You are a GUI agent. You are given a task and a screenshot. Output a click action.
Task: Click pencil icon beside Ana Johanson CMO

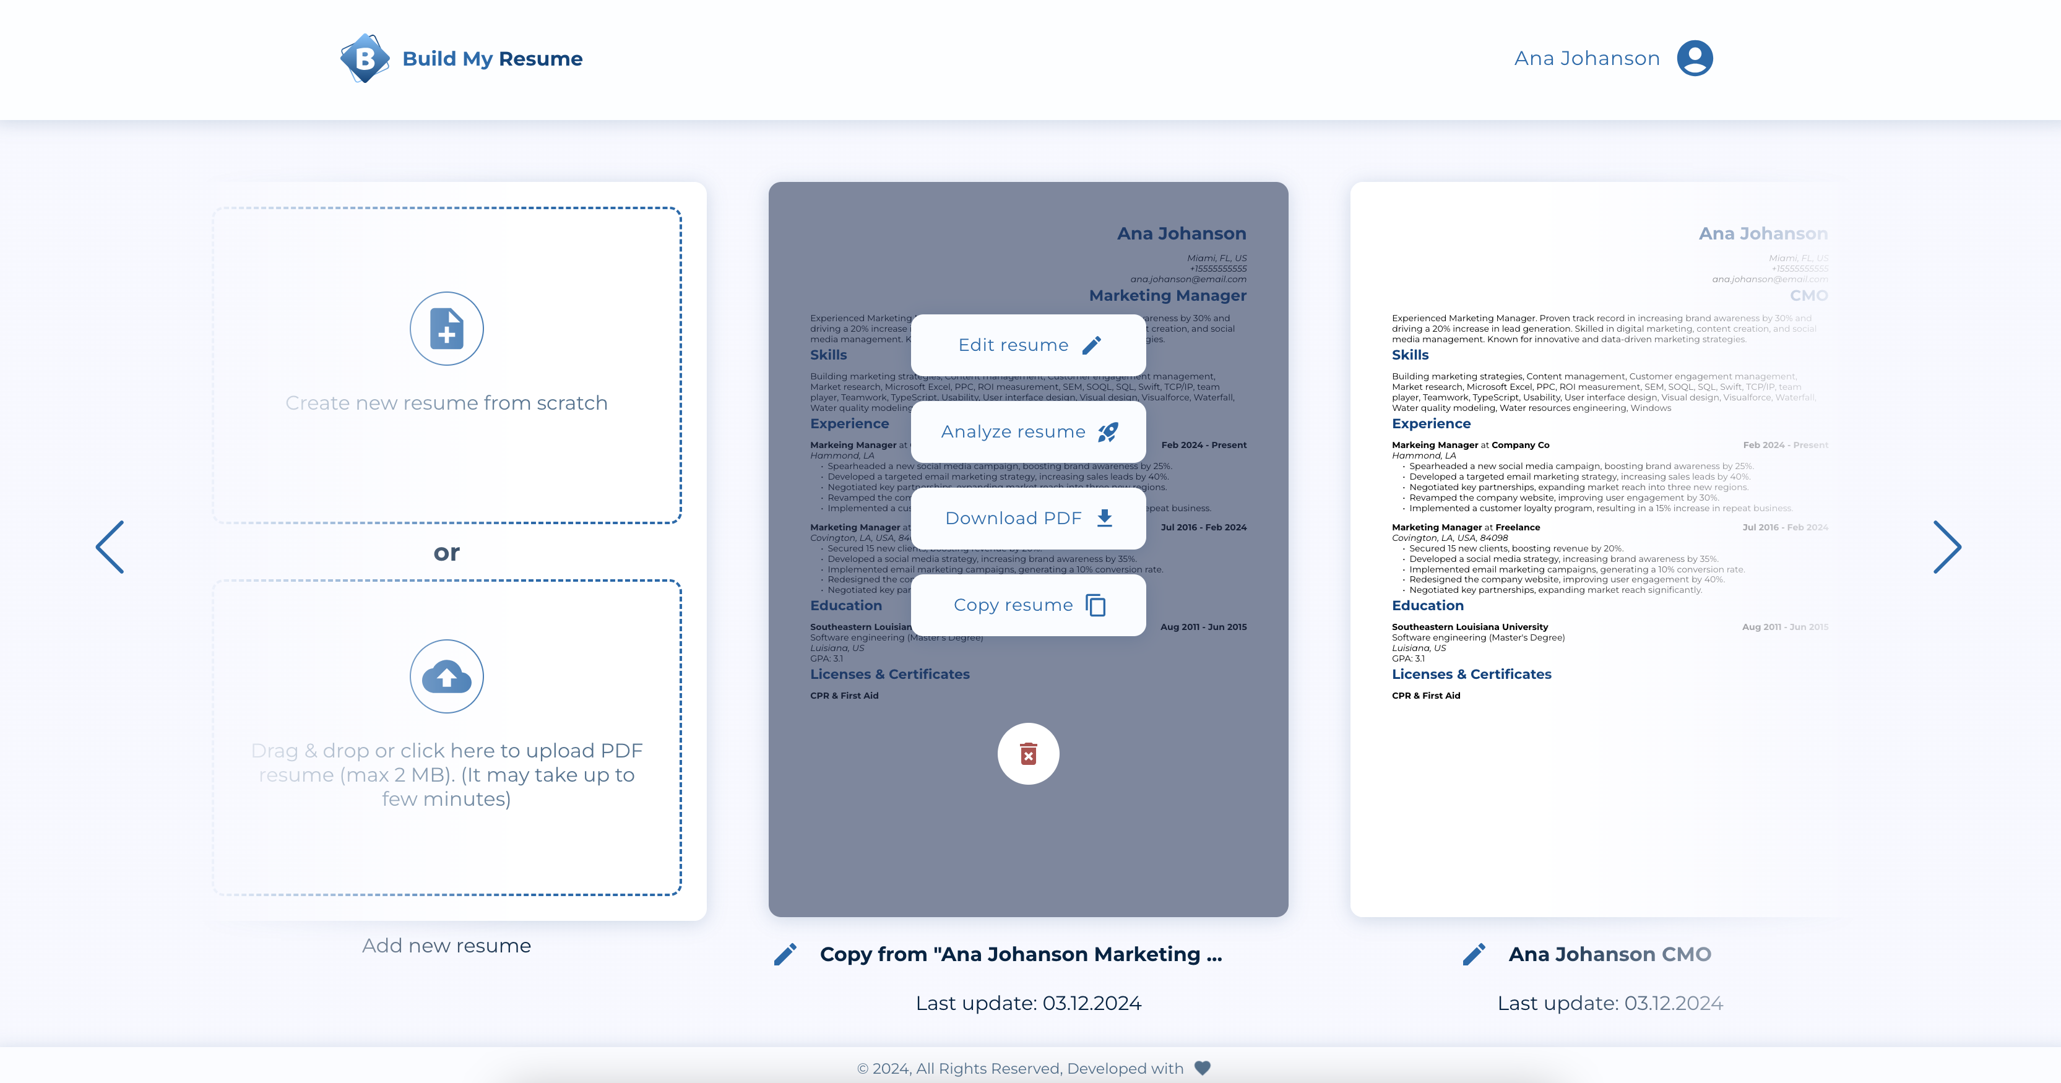pos(1474,954)
